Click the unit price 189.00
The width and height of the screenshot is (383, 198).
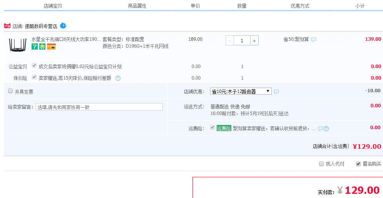tap(196, 39)
